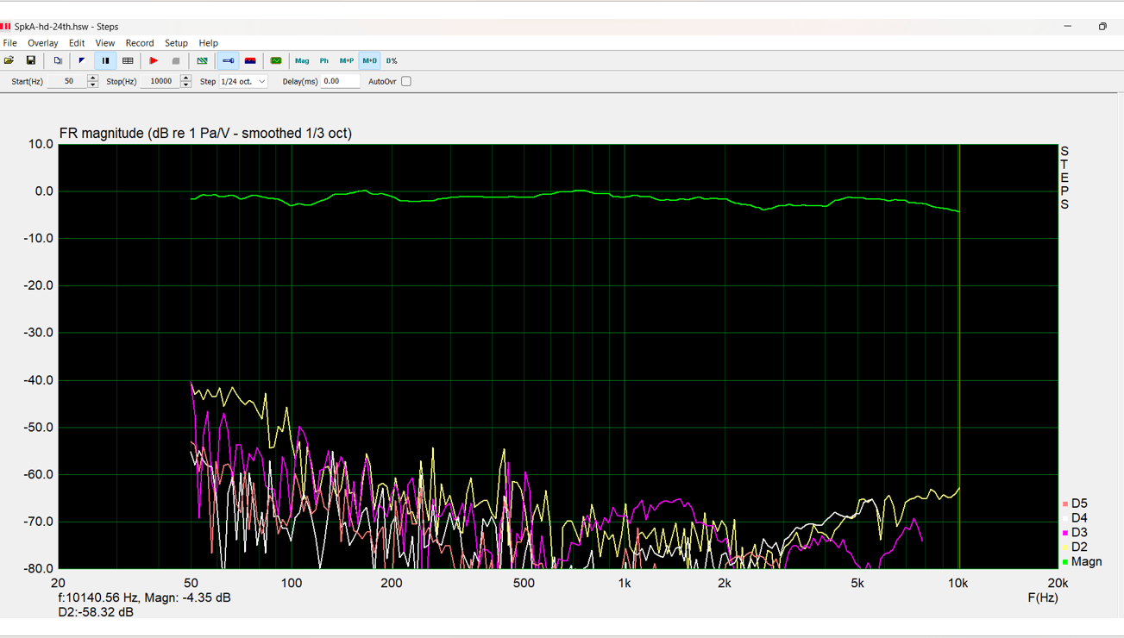Open the Step 1/24 oct. dropdown

243,82
